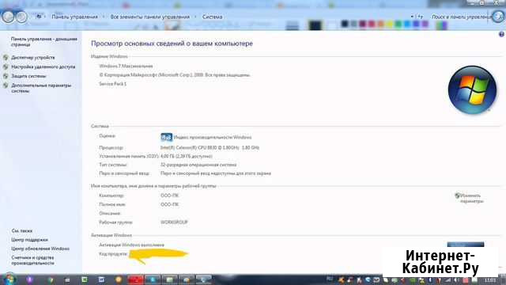506x285 pixels.
Task: Expand the address bar history dropdown arrow
Action: coord(412,17)
